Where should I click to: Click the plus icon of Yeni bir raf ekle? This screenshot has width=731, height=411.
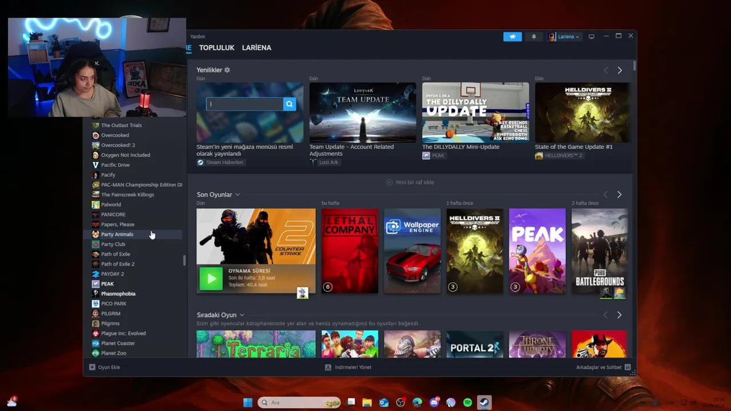389,182
